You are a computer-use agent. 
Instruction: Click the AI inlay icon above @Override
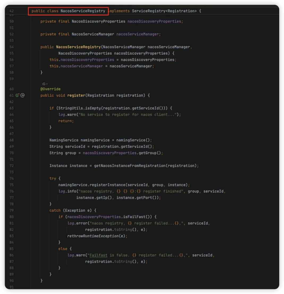point(44,84)
